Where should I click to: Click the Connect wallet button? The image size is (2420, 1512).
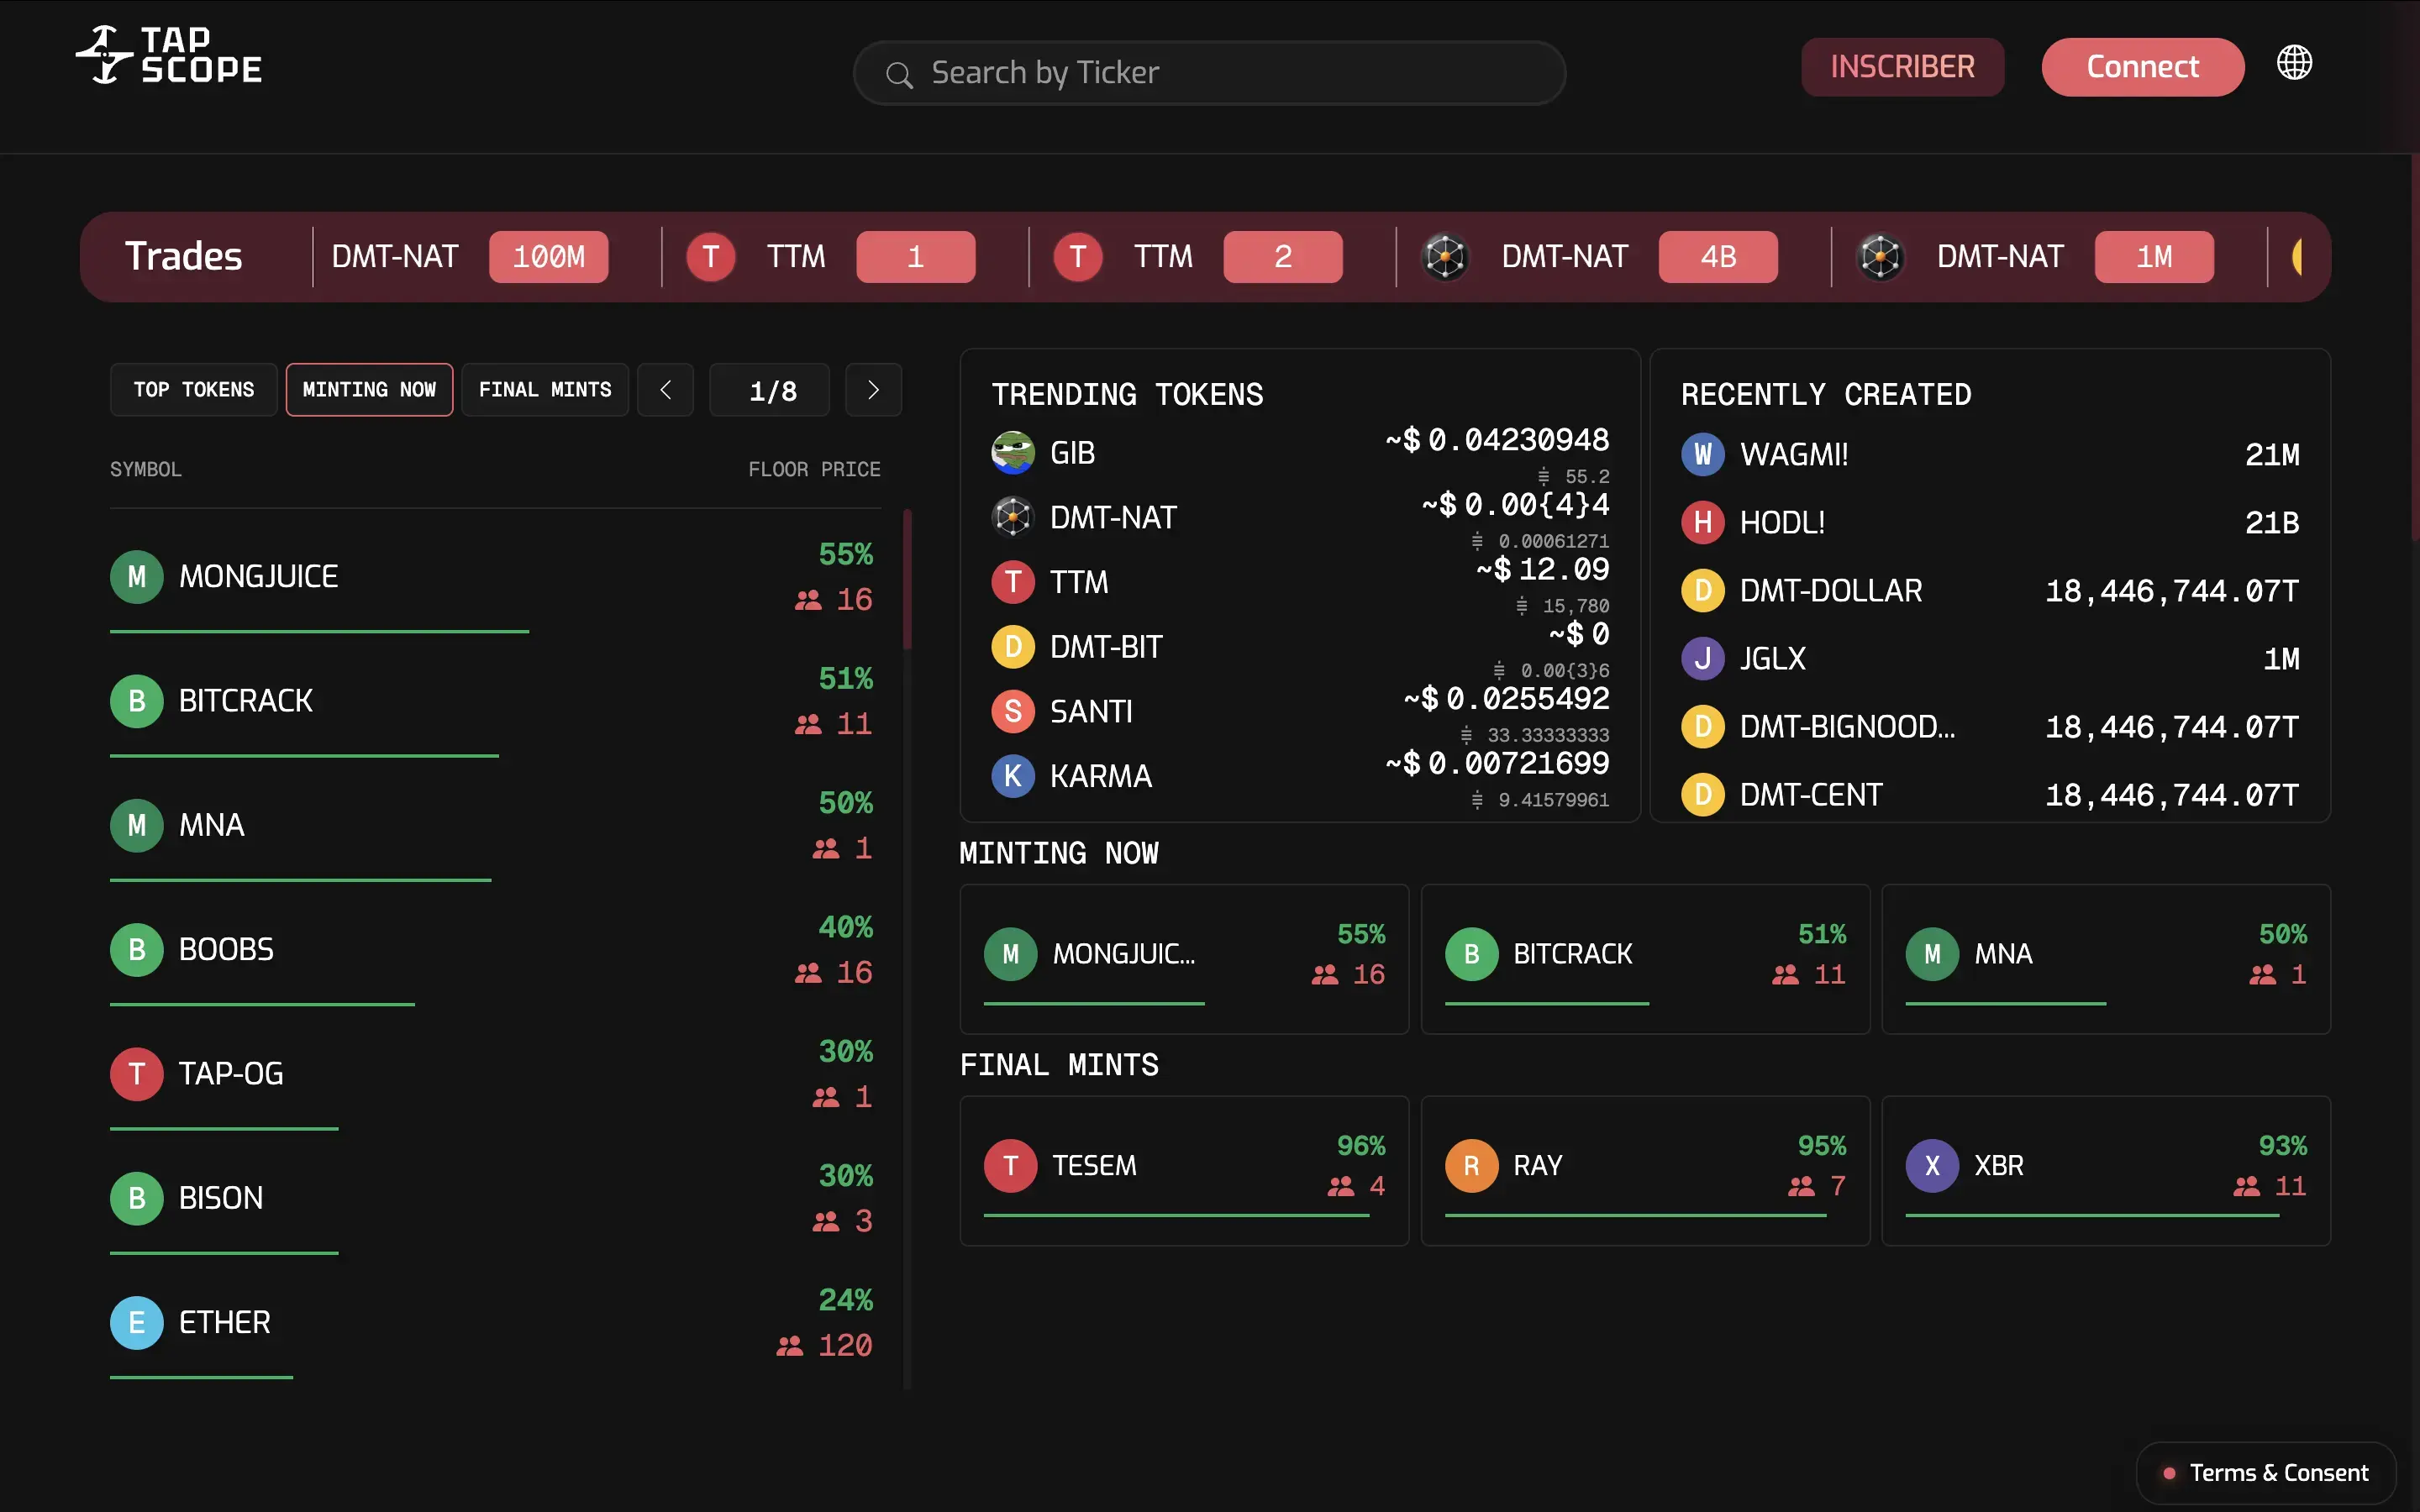2142,67
